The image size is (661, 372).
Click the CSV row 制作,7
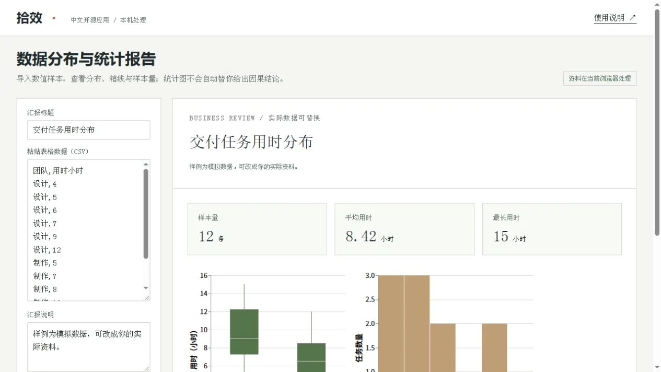click(45, 276)
